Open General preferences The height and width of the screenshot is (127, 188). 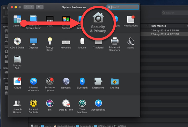pos(17,21)
